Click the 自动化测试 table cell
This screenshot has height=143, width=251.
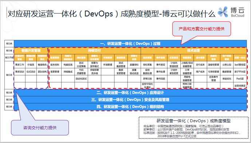(81, 79)
